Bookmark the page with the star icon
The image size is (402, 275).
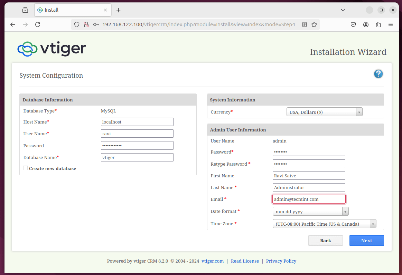tap(314, 24)
